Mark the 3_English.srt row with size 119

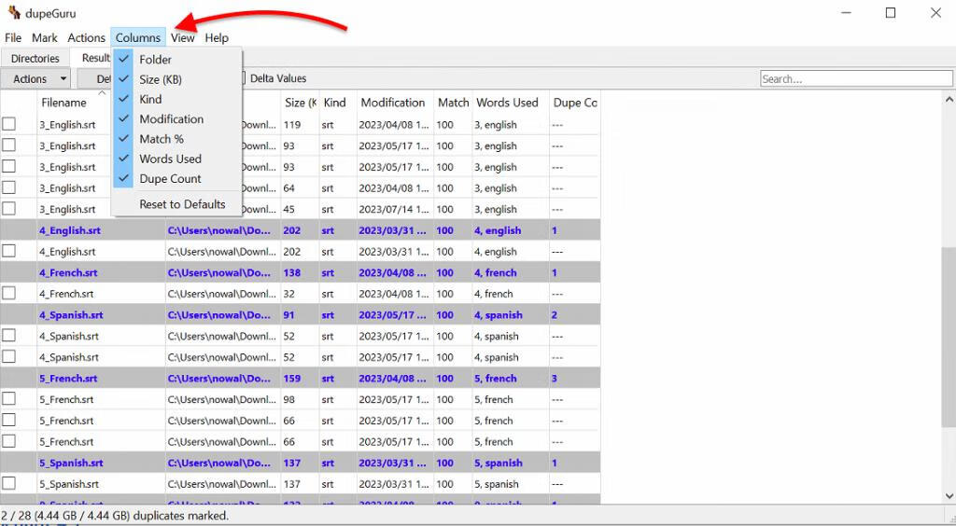(8, 124)
